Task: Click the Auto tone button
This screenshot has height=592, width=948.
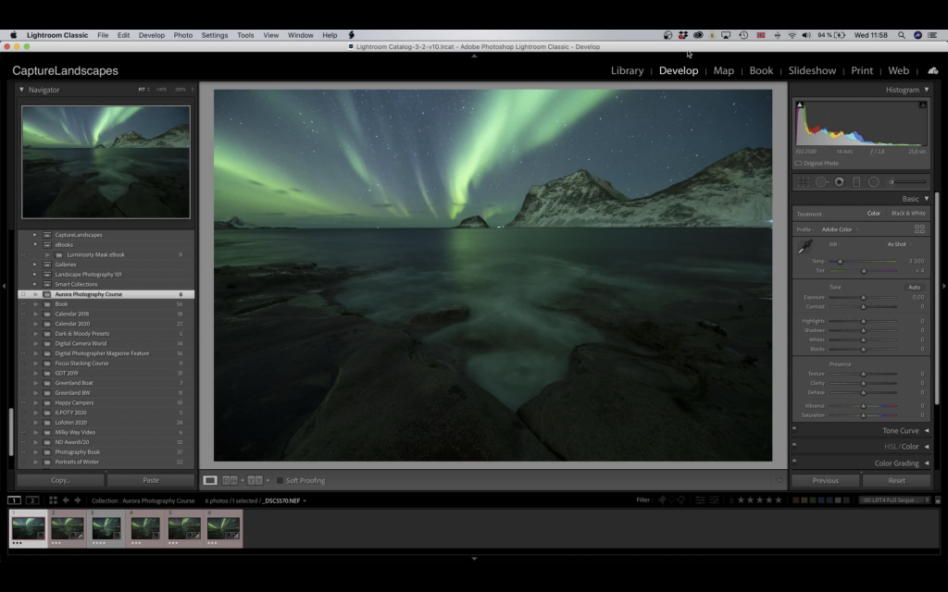Action: [x=914, y=287]
